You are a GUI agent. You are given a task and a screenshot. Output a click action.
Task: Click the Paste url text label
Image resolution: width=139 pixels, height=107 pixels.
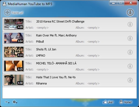click(x=17, y=13)
